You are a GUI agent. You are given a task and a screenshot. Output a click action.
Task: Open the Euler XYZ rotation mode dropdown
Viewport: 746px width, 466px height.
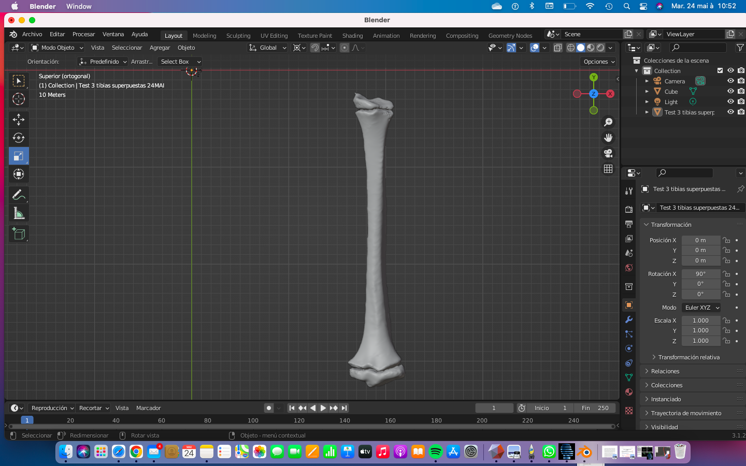point(701,308)
